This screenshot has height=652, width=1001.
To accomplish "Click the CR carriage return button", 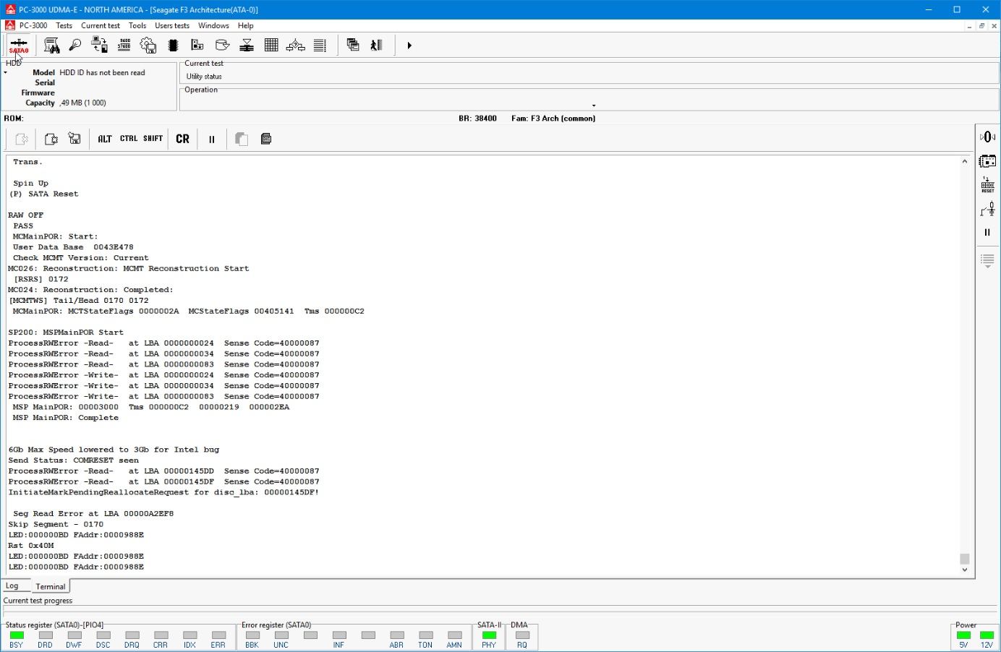I will tap(182, 139).
